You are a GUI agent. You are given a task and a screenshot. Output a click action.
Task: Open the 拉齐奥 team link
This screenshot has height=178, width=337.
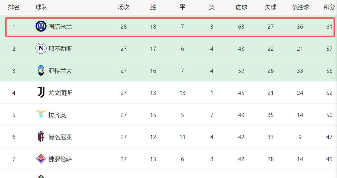coord(57,115)
